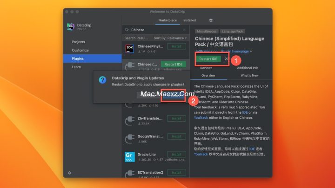Select the ChinesePinyin plugin name
This screenshot has width=335, height=188.
150,46
